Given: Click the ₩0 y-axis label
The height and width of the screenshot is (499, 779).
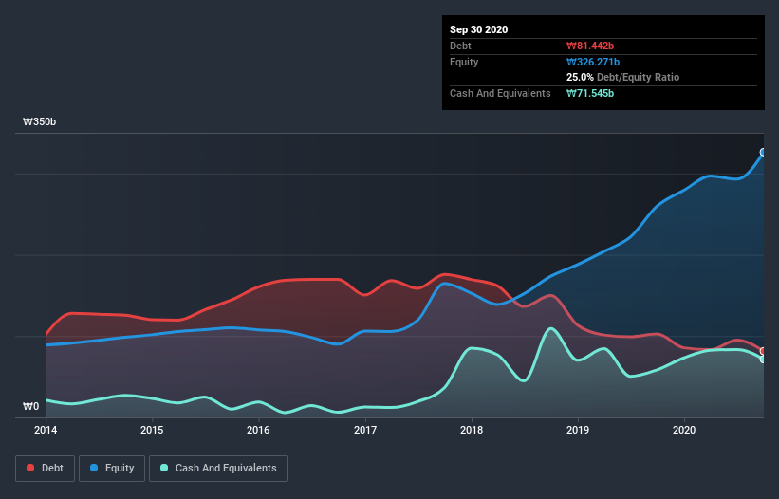Looking at the screenshot, I should coord(30,406).
